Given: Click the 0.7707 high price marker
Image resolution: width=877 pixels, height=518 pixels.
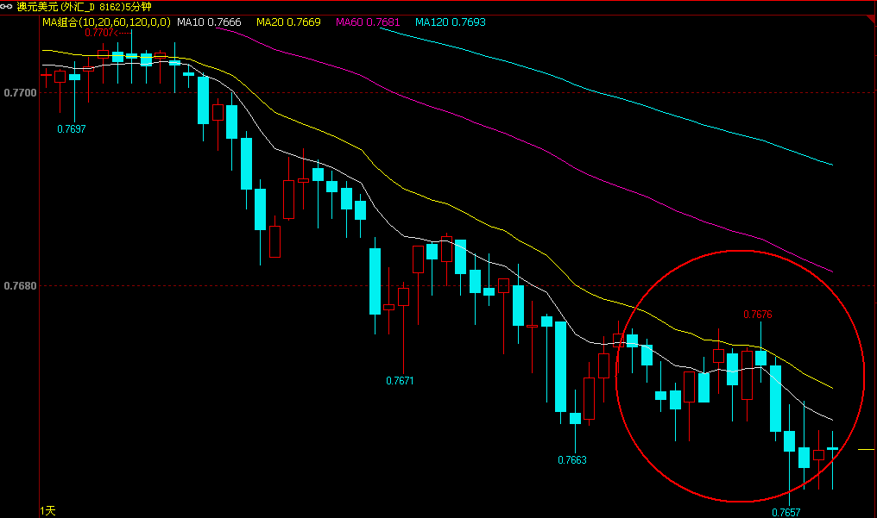Looking at the screenshot, I should click(99, 33).
